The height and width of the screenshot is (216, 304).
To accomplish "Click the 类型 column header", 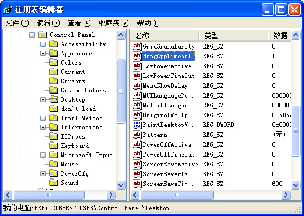I will (234, 35).
